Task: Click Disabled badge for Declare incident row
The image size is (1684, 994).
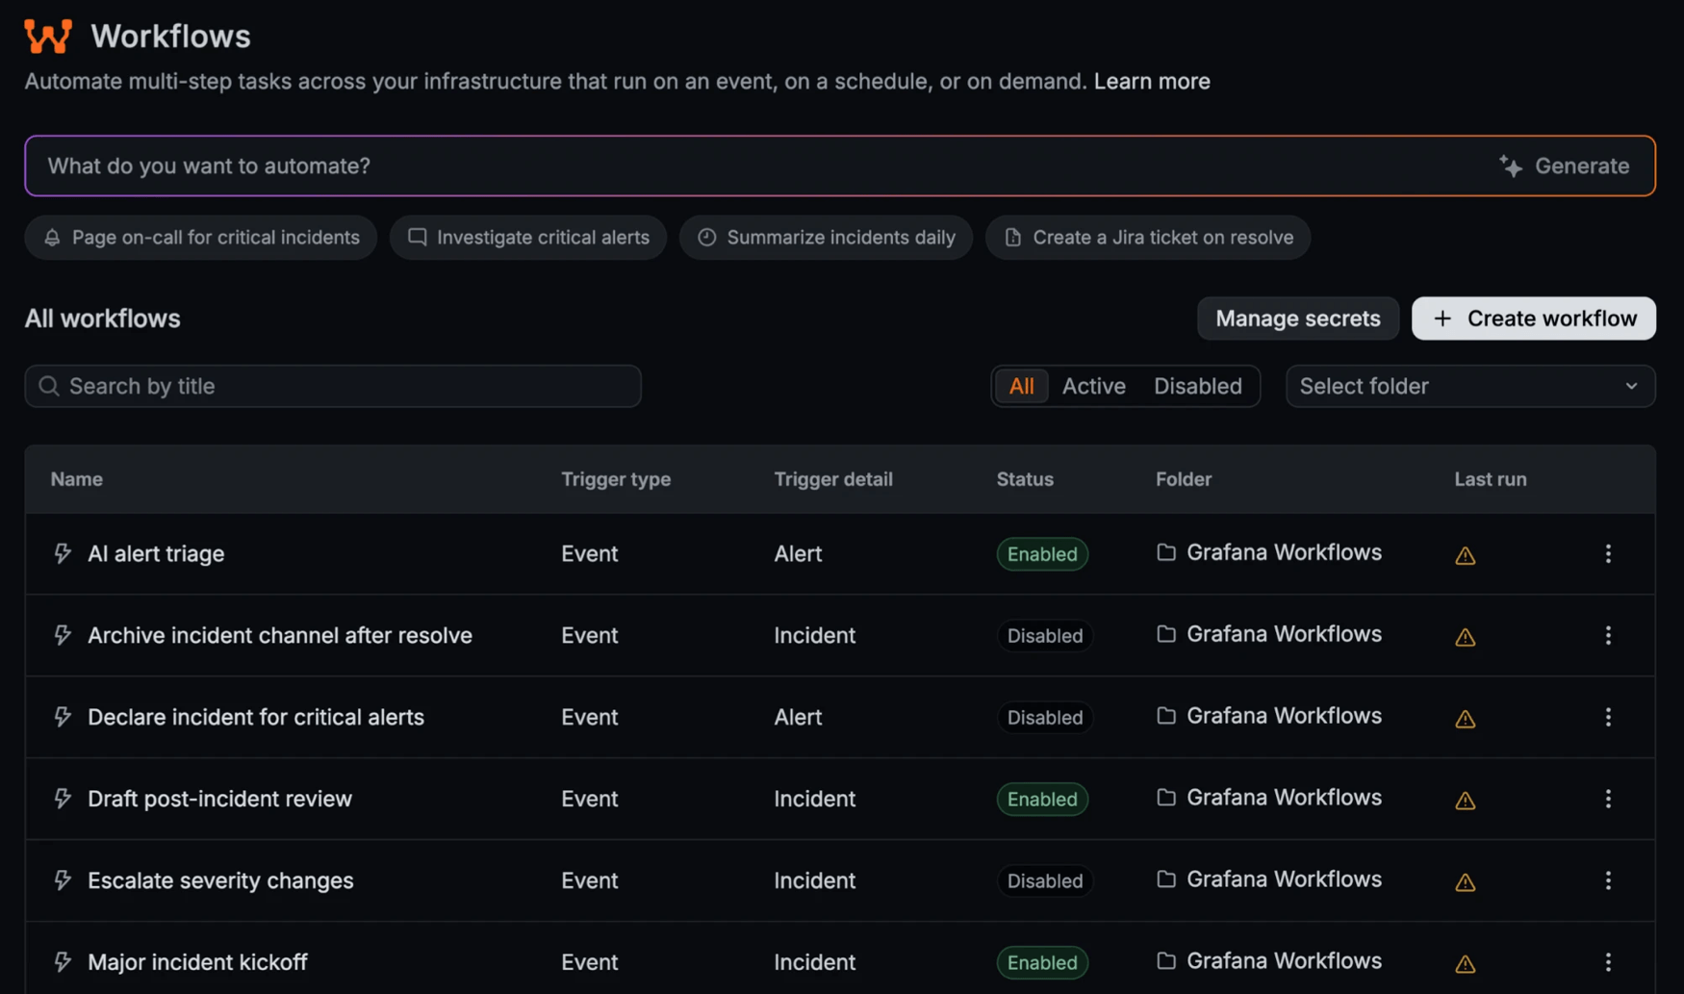Action: (x=1045, y=718)
